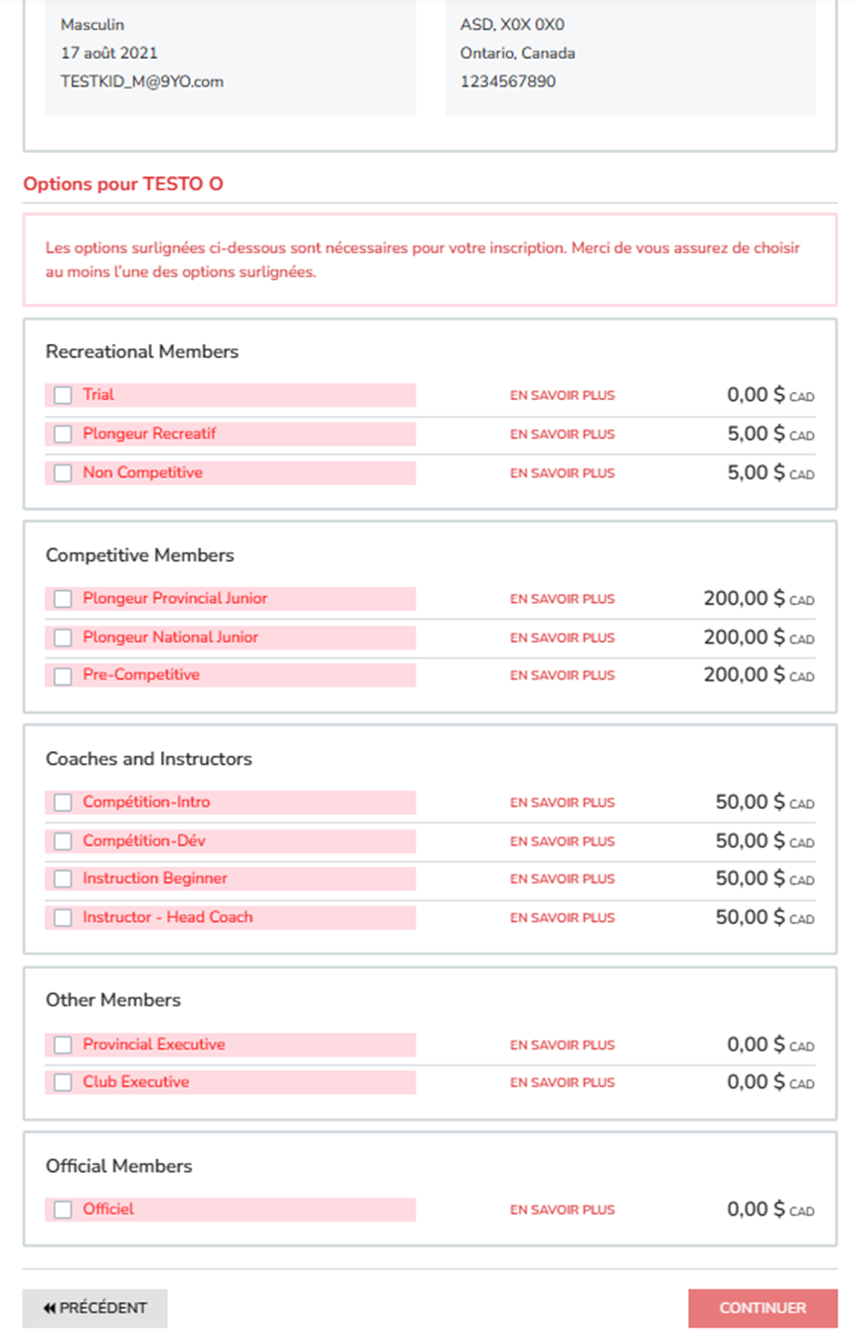Image resolution: width=856 pixels, height=1343 pixels.
Task: Check the Plongeur National Junior box
Action: pyautogui.click(x=63, y=638)
